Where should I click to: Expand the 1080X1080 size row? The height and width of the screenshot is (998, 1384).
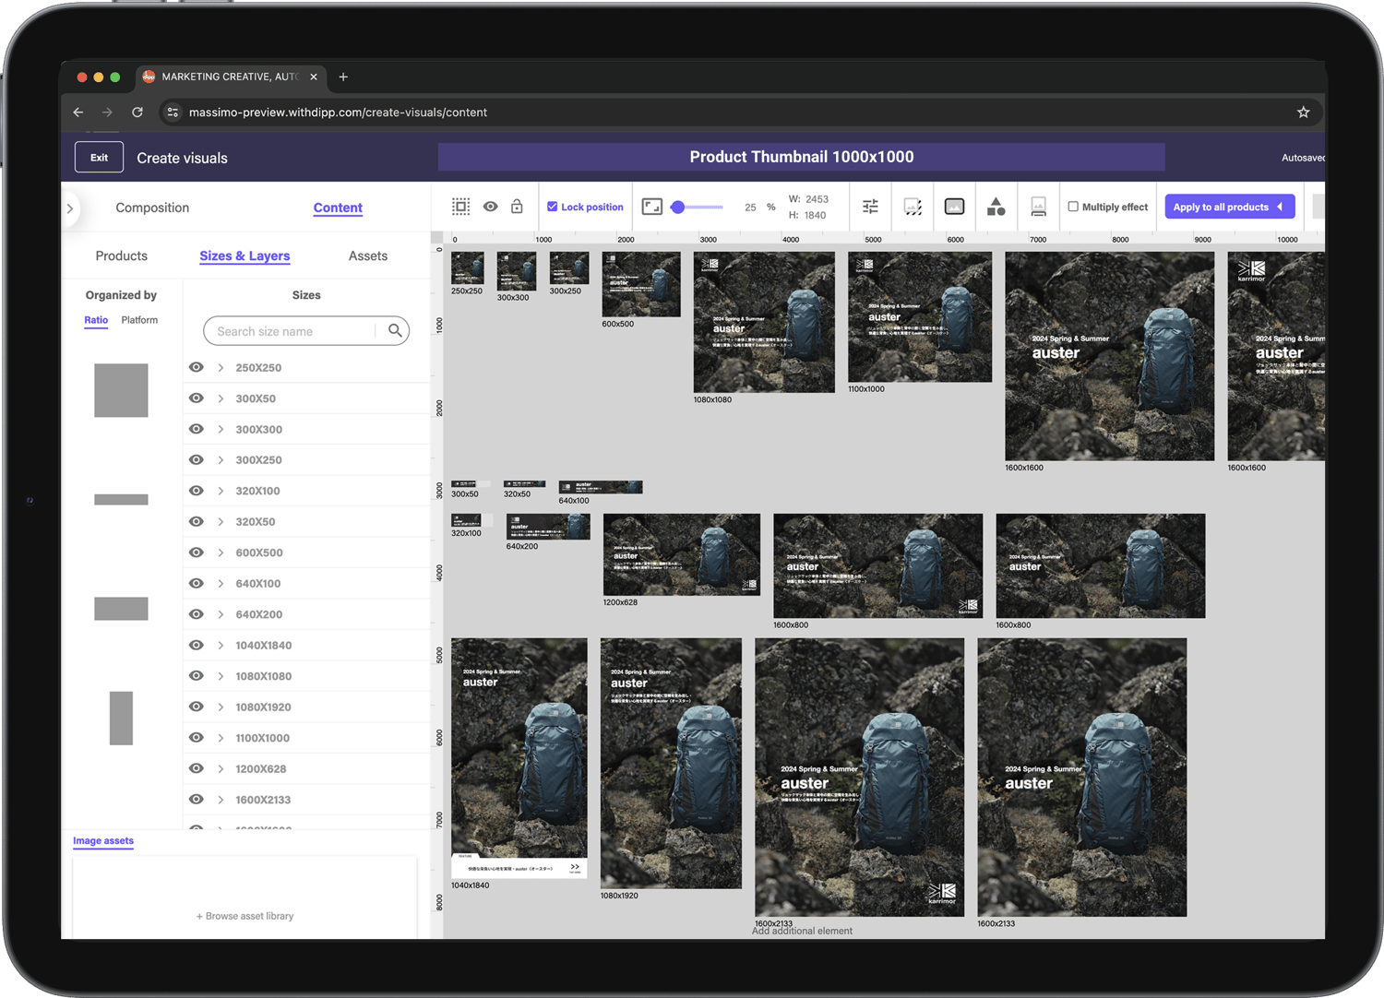(220, 675)
